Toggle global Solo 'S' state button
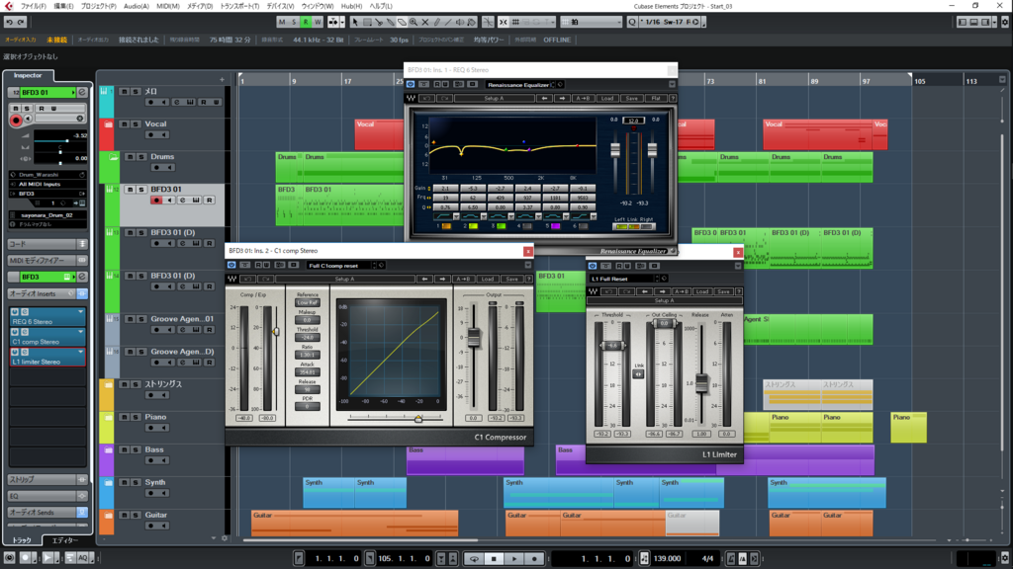 point(293,22)
